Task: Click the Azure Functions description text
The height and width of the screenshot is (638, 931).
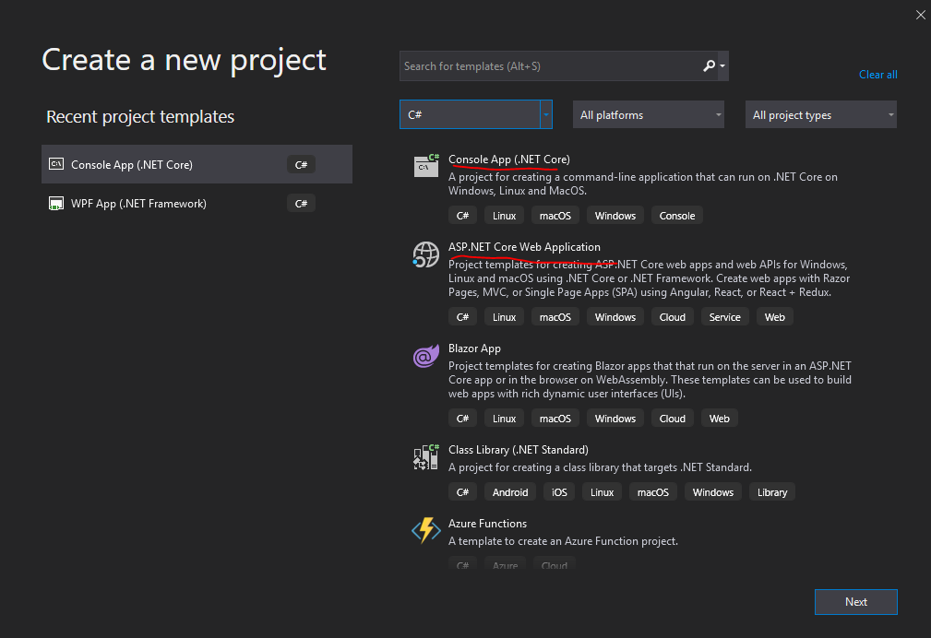Action: 563,541
